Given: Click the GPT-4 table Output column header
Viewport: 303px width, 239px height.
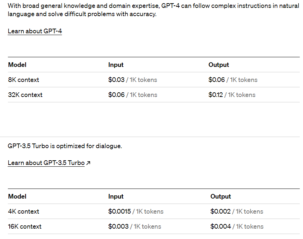Looking at the screenshot, I should [218, 65].
